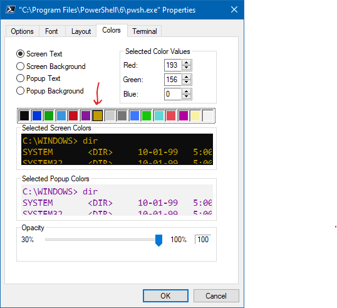Pick the light gray color swatch
Image resolution: width=337 pixels, height=308 pixels.
coord(110,116)
